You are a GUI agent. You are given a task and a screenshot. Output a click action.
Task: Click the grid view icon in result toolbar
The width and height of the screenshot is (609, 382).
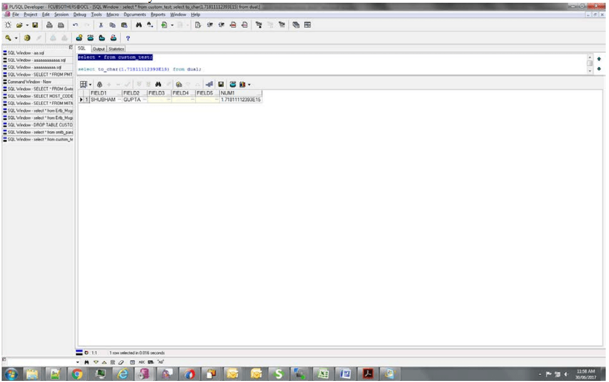pyautogui.click(x=83, y=84)
